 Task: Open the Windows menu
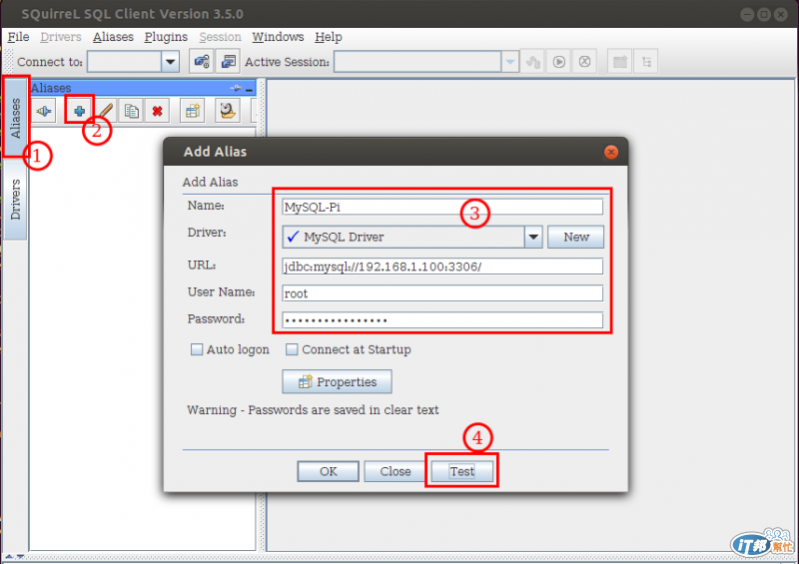point(278,37)
